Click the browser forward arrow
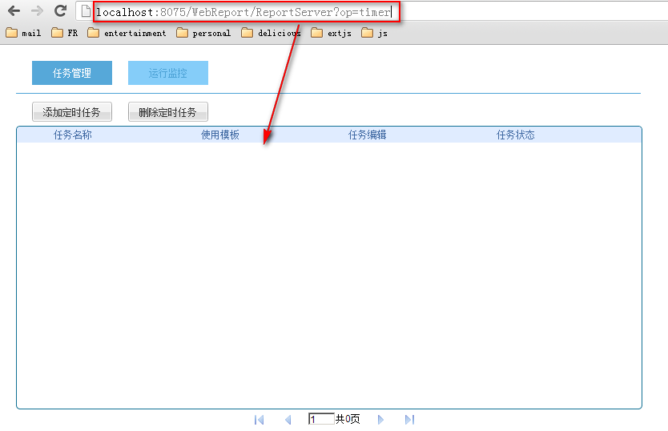668x431 pixels. [38, 11]
